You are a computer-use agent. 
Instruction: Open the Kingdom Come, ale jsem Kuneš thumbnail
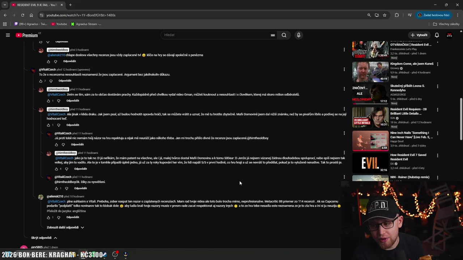pyautogui.click(x=370, y=71)
